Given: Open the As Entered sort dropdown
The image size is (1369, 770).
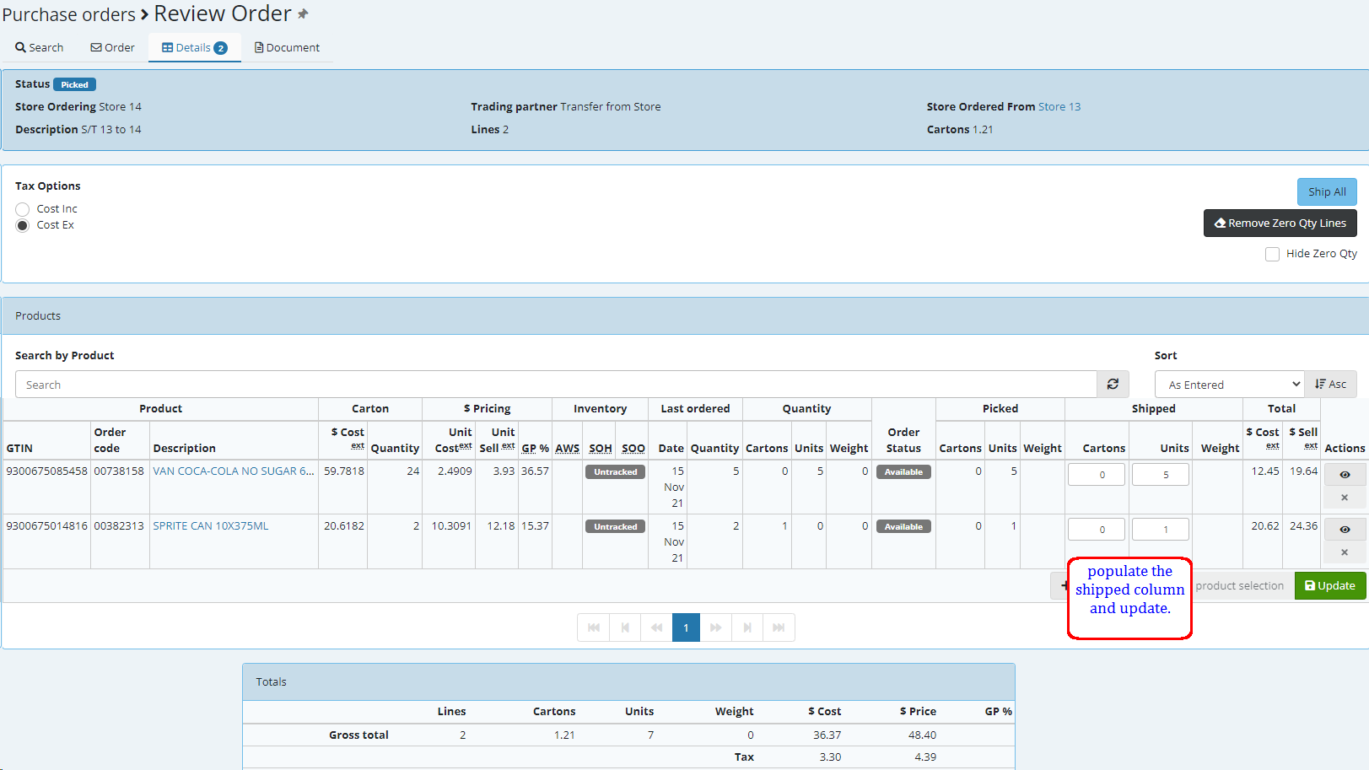Looking at the screenshot, I should (x=1229, y=384).
